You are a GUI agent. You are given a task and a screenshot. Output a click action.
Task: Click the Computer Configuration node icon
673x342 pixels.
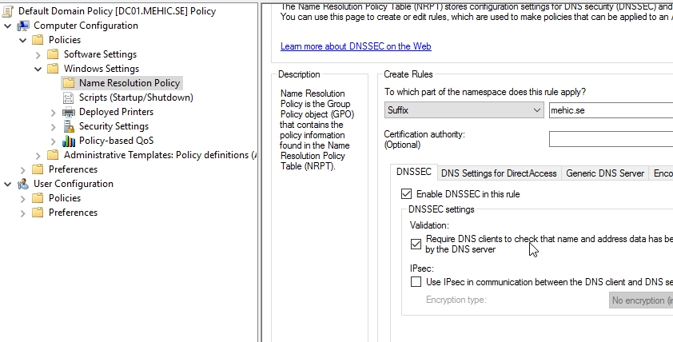click(x=23, y=26)
